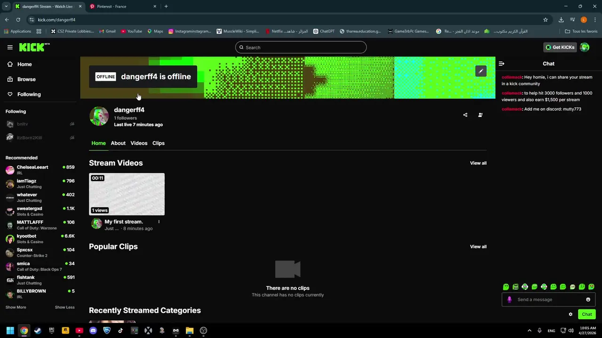Reload the page
This screenshot has height=338, width=602.
[18, 20]
